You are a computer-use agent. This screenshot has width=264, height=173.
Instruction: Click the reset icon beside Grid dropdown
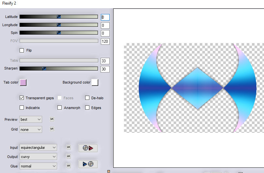click(x=52, y=129)
